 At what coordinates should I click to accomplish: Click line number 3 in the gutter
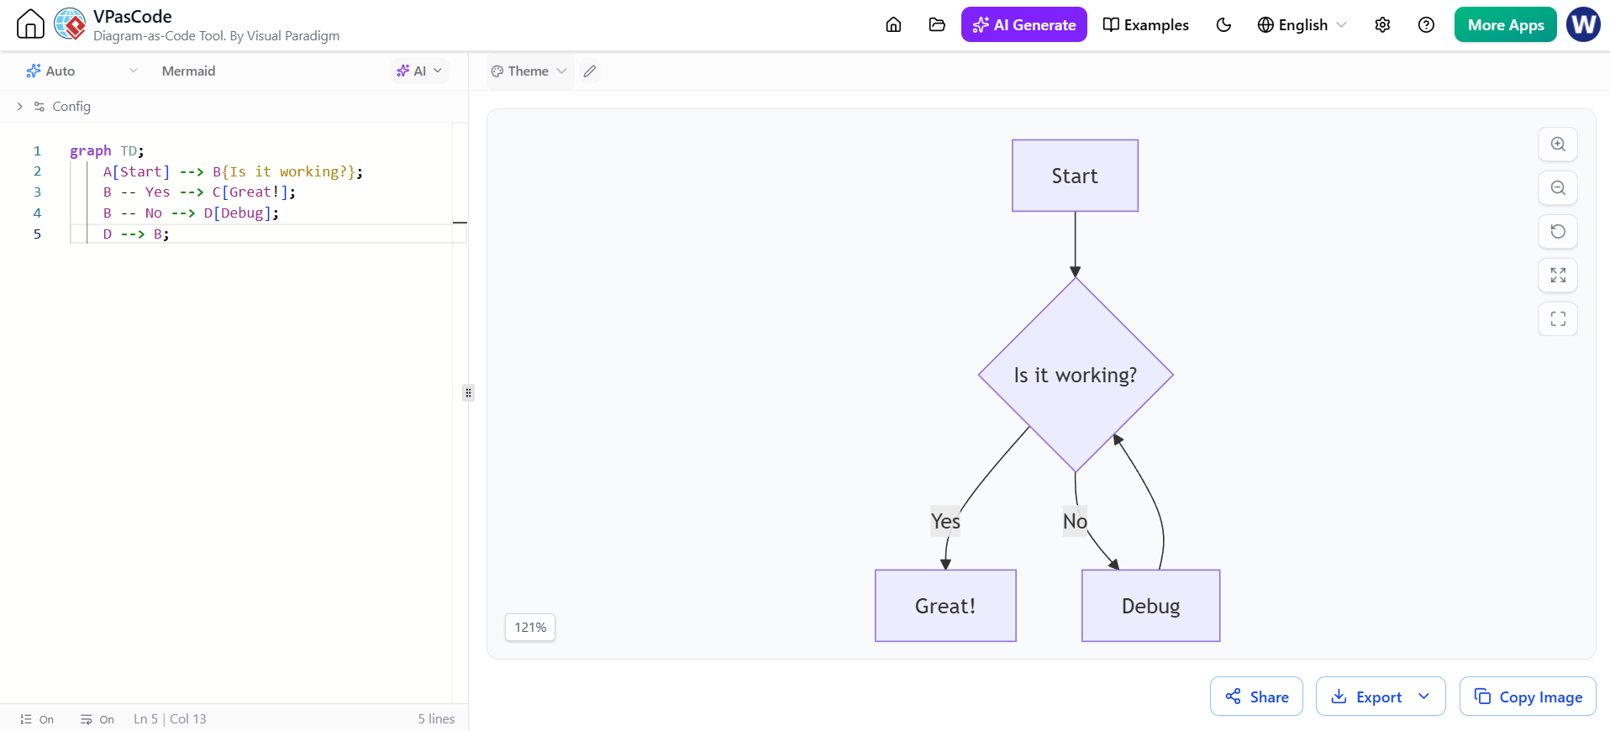[x=37, y=192]
